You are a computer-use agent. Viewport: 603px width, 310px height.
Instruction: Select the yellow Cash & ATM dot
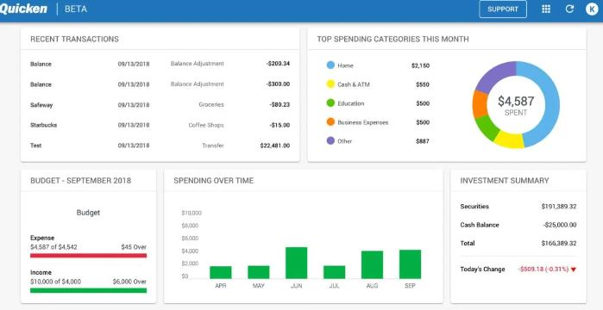(x=330, y=84)
